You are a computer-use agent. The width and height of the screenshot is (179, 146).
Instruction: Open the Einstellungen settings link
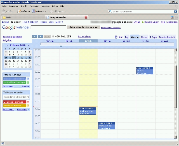[x=152, y=22]
